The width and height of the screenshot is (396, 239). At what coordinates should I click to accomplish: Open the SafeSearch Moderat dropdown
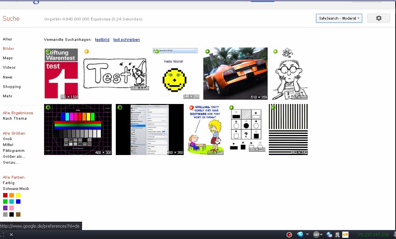339,18
